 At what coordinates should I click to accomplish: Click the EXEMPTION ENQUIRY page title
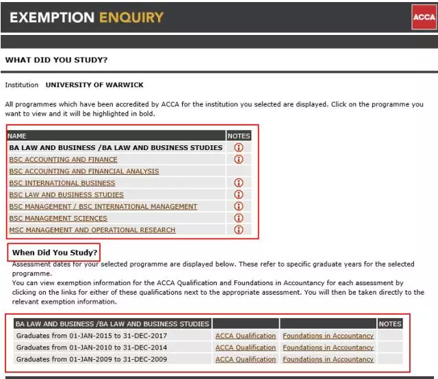(87, 17)
